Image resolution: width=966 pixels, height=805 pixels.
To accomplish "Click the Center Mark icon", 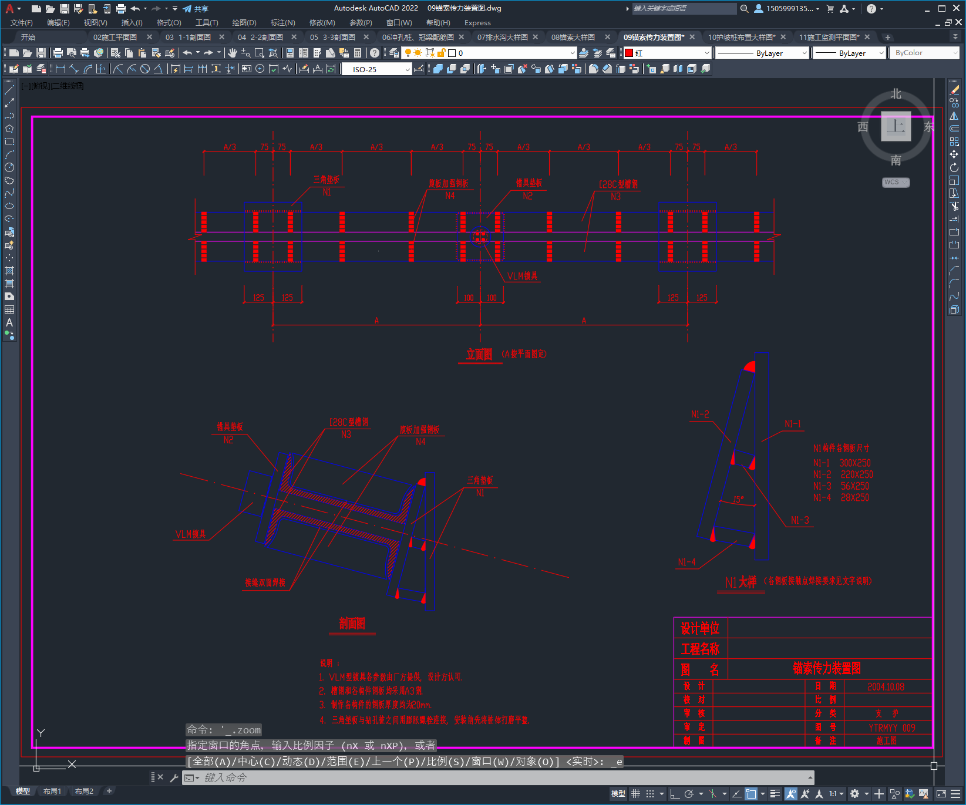I will pyautogui.click(x=260, y=69).
